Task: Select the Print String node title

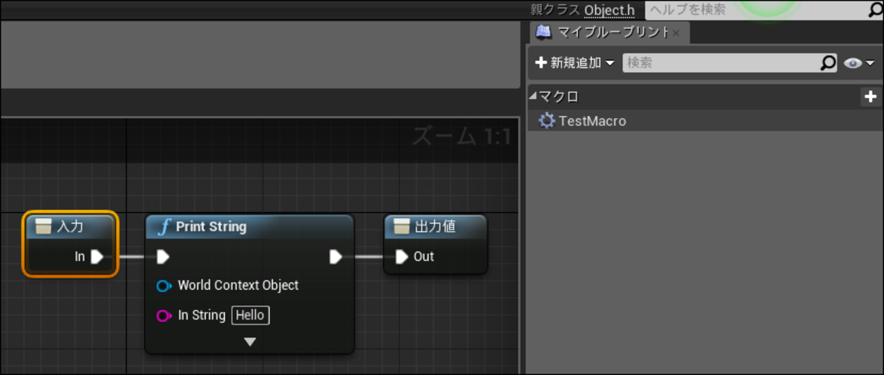Action: tap(211, 226)
